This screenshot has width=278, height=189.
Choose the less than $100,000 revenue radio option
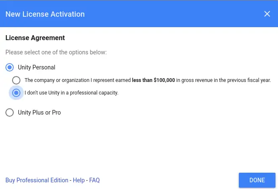coord(16,80)
